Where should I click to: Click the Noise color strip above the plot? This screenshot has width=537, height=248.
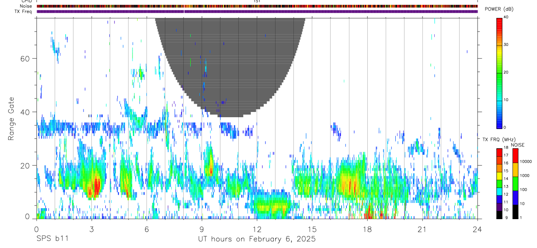[257, 6]
